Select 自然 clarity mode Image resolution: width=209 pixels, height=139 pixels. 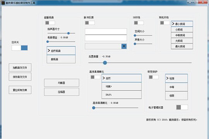(x=122, y=78)
